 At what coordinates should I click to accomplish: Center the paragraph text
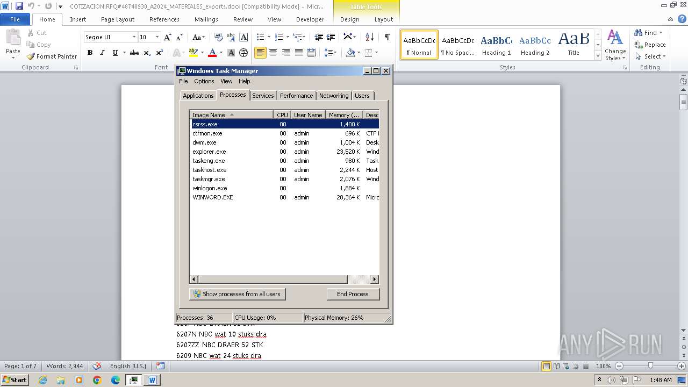click(x=273, y=53)
